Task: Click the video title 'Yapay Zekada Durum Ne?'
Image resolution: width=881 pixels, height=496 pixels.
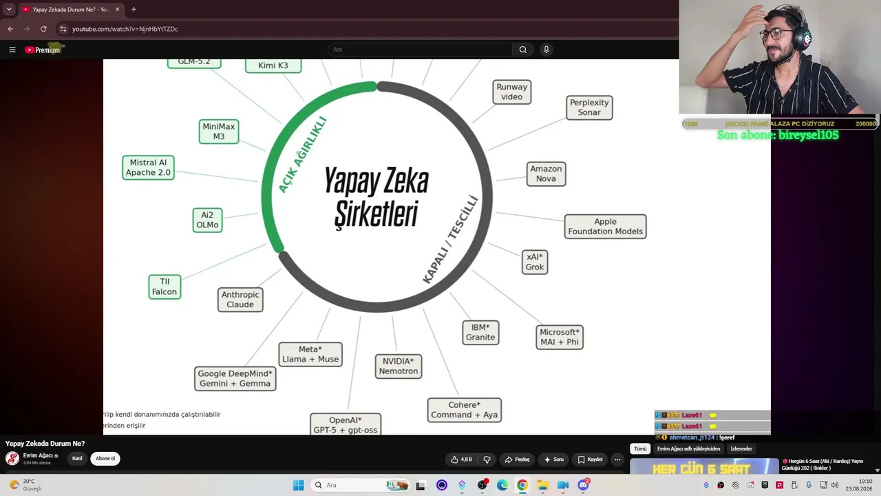Action: pyautogui.click(x=45, y=444)
